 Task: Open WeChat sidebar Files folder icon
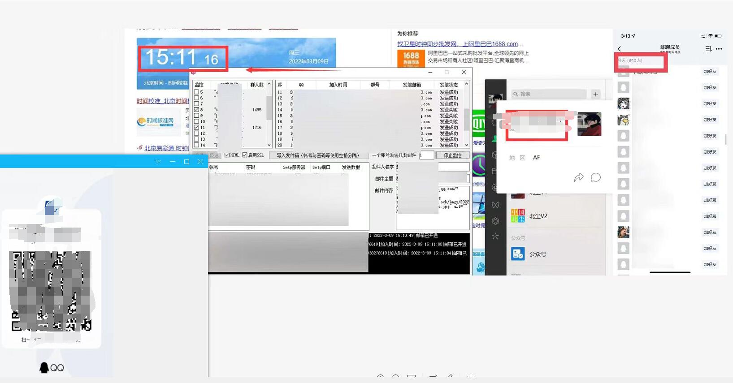point(494,171)
